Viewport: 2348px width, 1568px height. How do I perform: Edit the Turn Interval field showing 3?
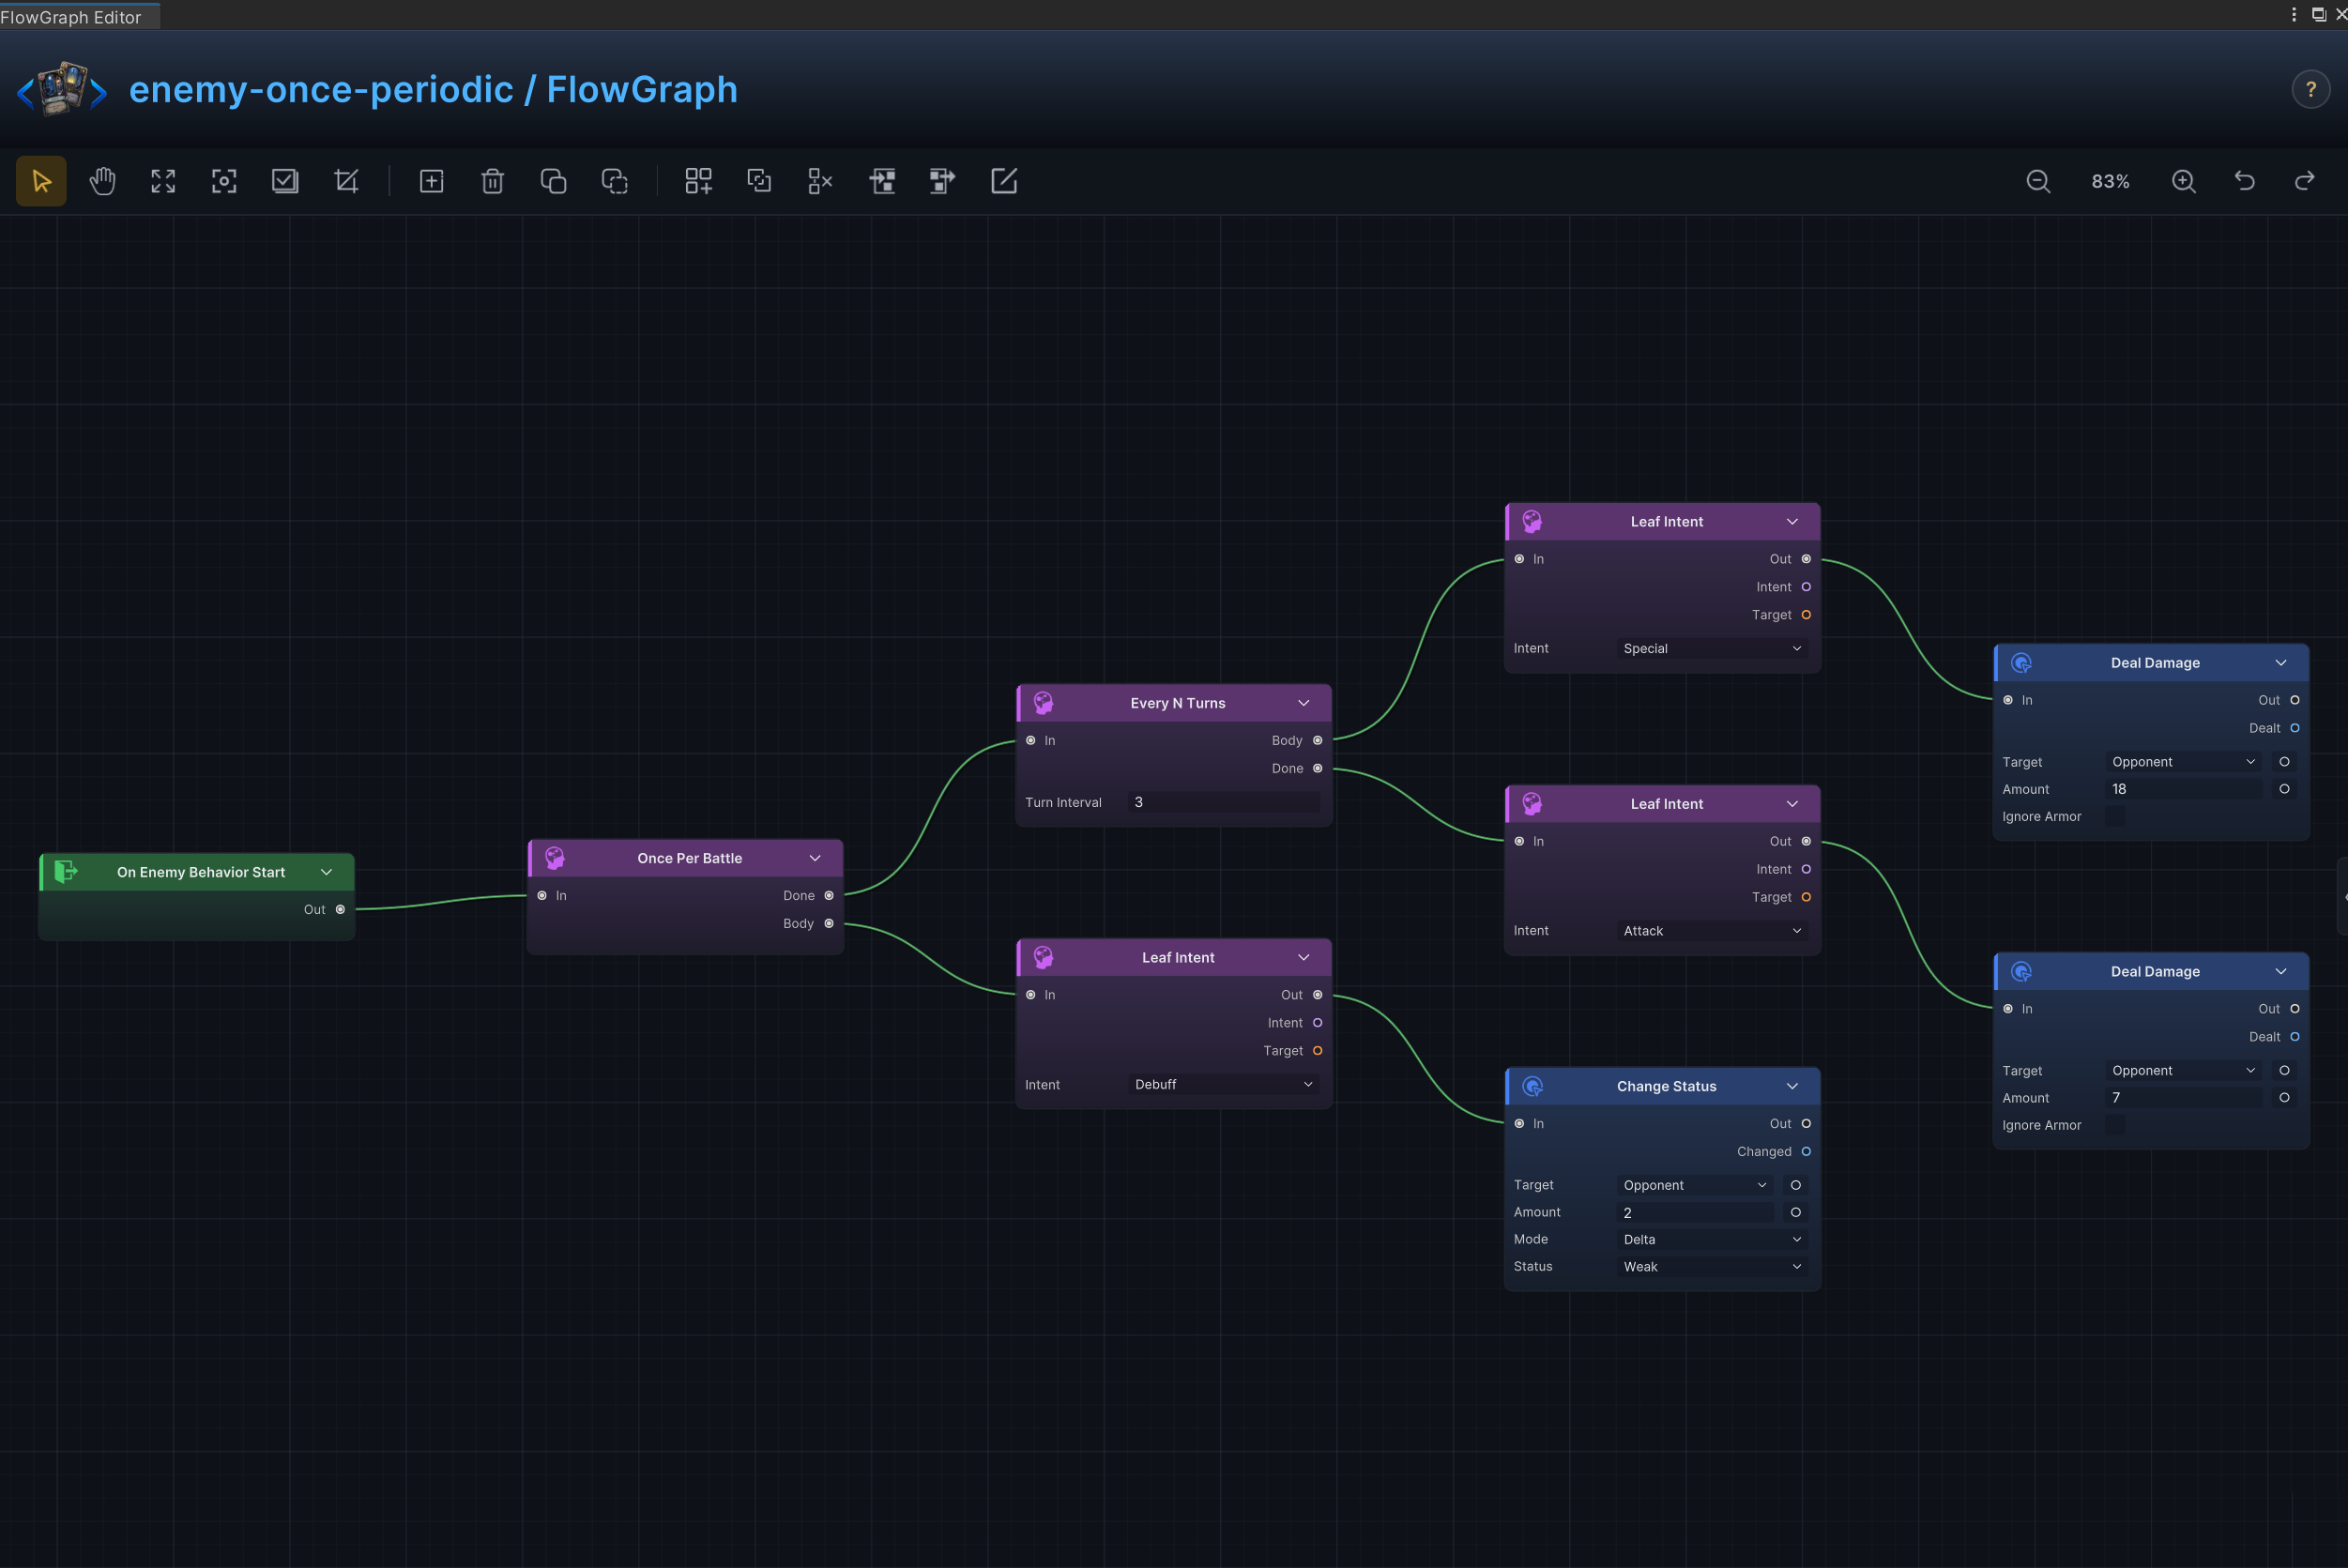[x=1224, y=802]
